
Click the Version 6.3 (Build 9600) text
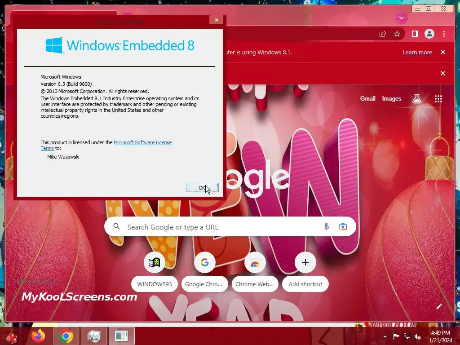[66, 84]
